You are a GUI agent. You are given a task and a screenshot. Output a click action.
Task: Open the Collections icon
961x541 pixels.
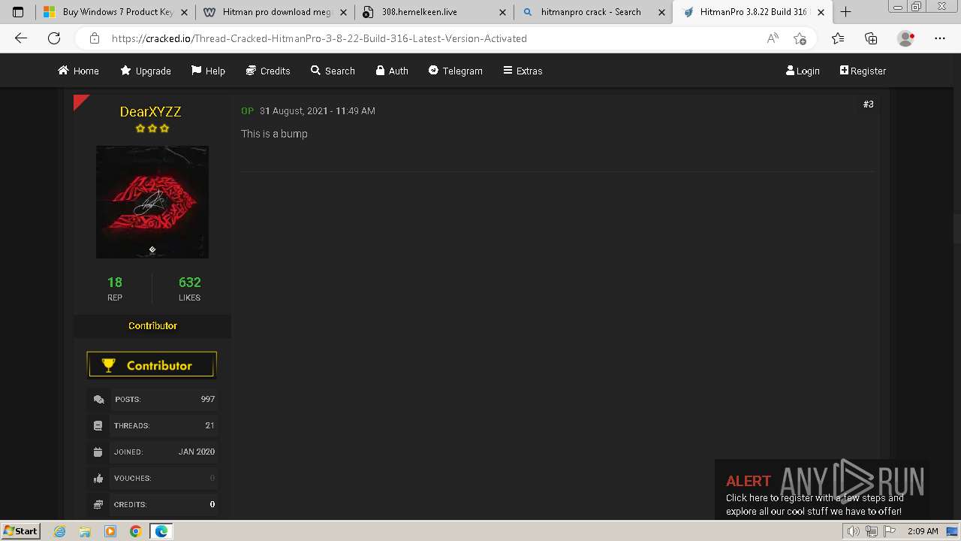click(x=871, y=38)
